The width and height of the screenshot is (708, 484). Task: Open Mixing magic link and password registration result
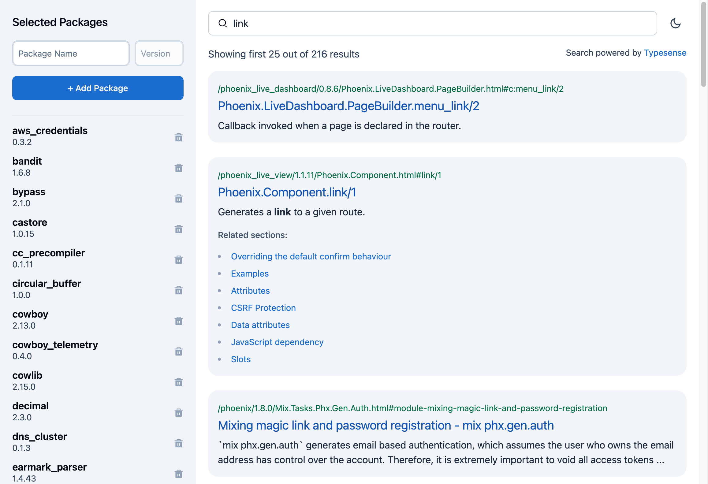pos(386,426)
